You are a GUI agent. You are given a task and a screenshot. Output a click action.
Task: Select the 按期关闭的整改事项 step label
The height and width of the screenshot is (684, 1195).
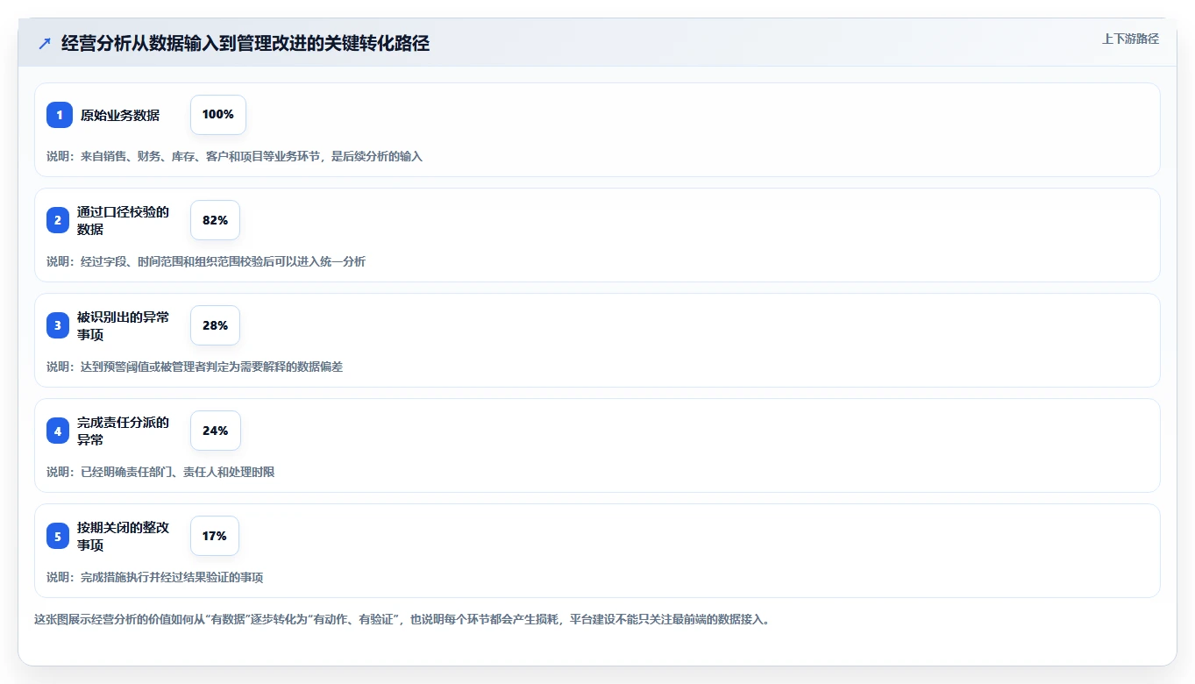point(123,536)
